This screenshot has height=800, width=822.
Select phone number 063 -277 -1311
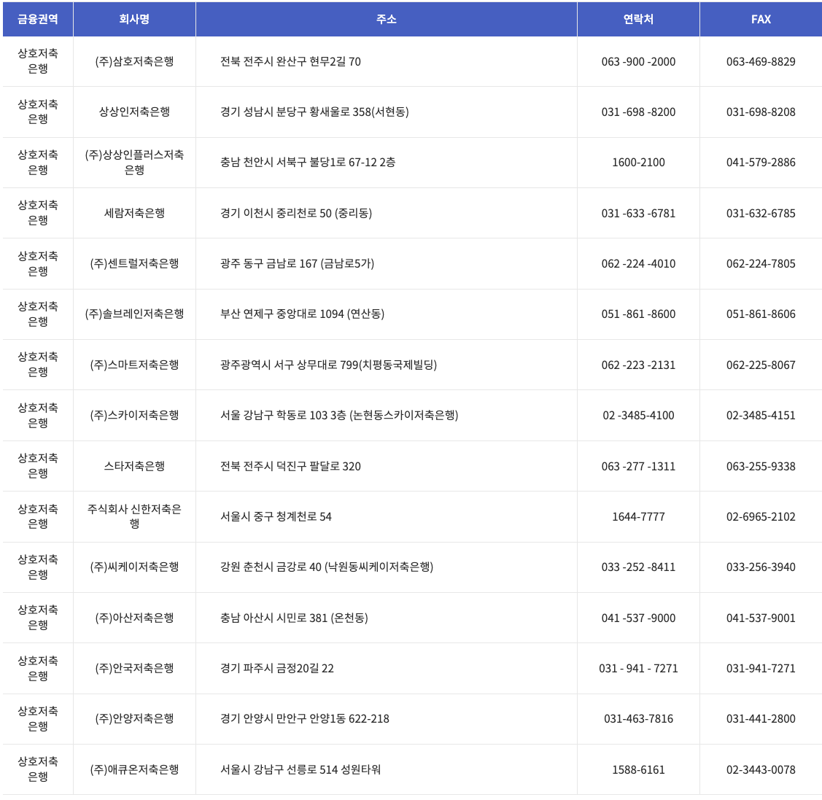pyautogui.click(x=638, y=465)
